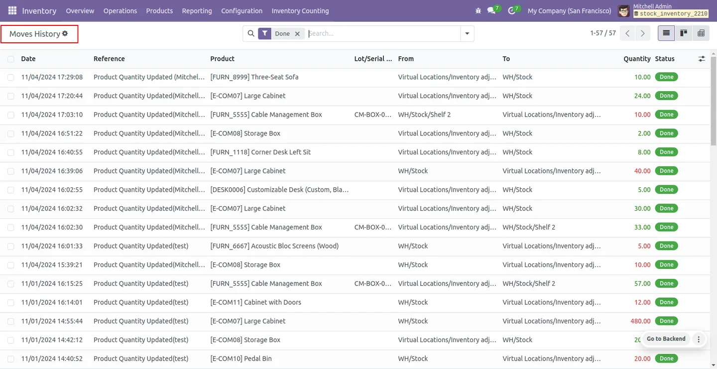Screen dimensions: 717x369
Task: Check the Three-Seat Sofa row checkbox
Action: click(11, 77)
